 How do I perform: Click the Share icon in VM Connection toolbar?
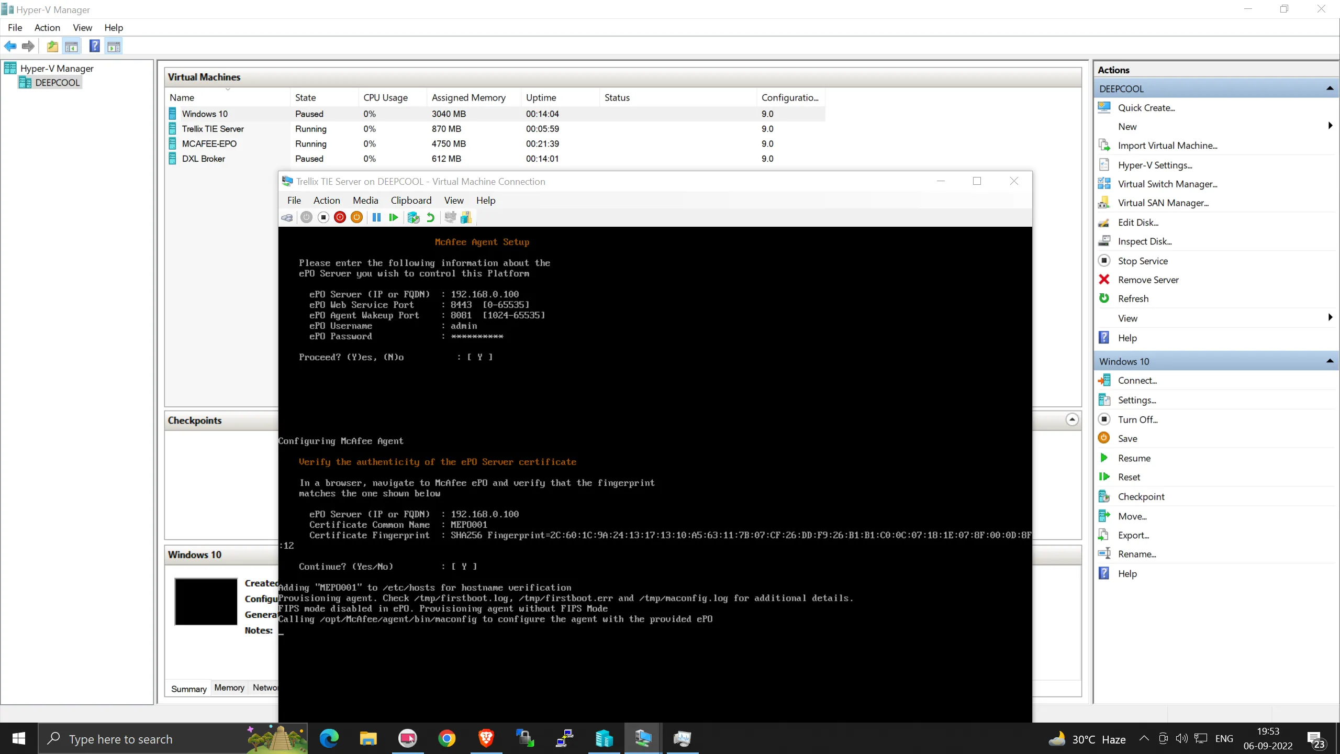[466, 217]
